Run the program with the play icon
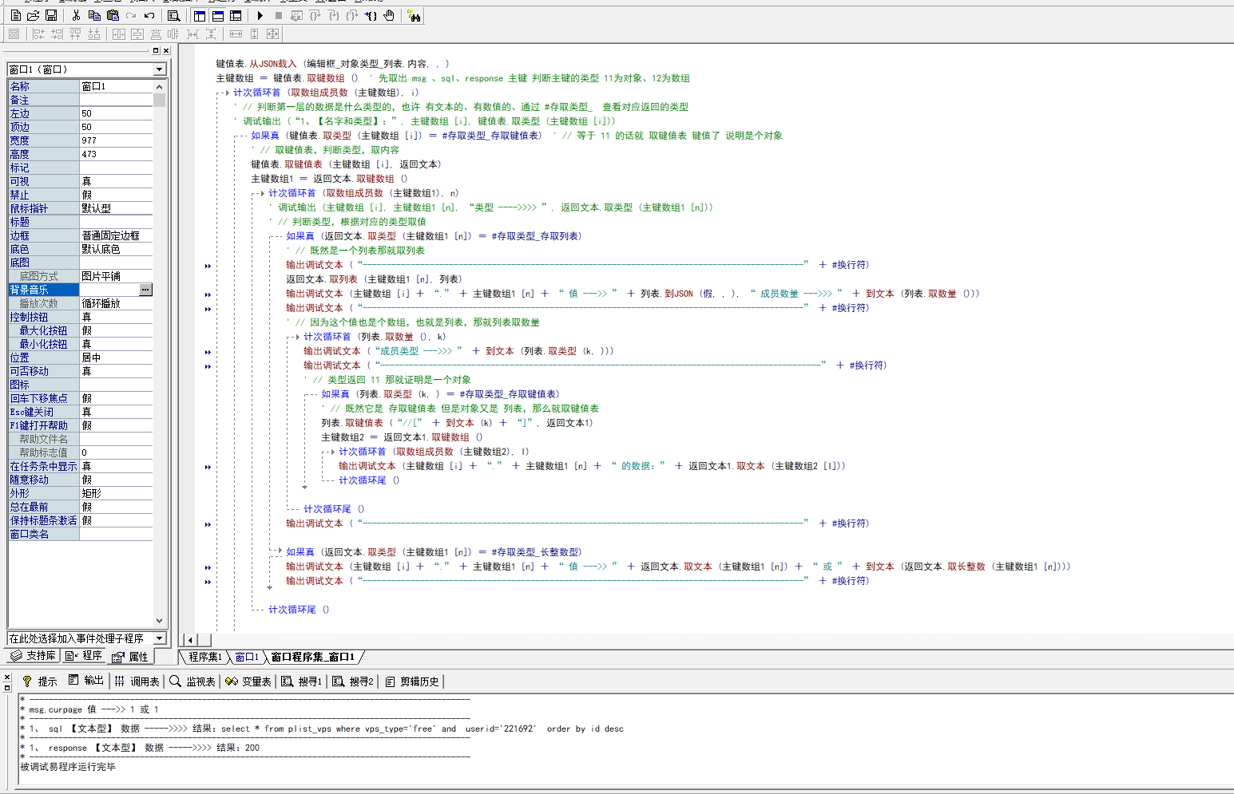This screenshot has width=1234, height=794. pyautogui.click(x=260, y=15)
